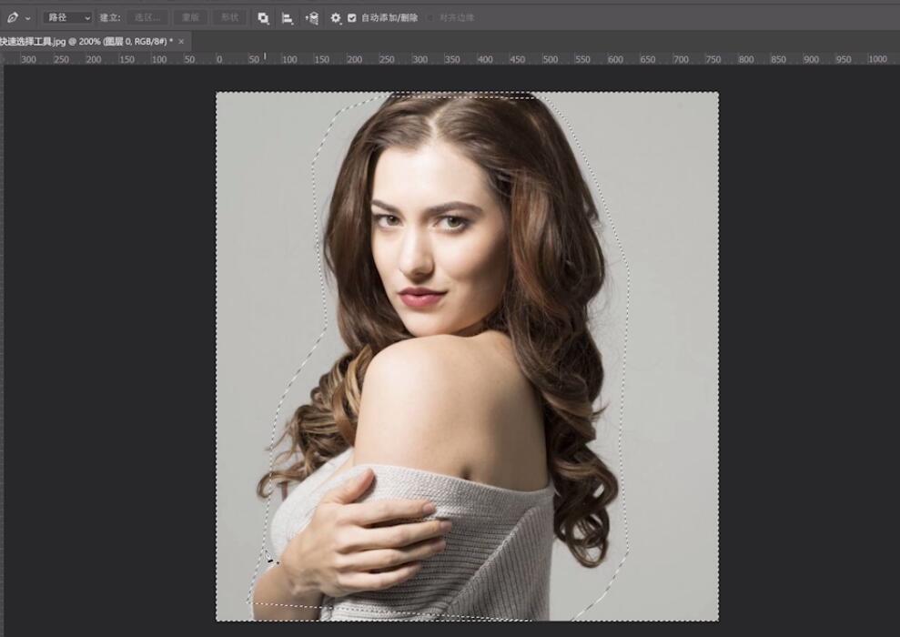Click the horizontal ruler at mark 500
The image size is (900, 637).
point(550,59)
